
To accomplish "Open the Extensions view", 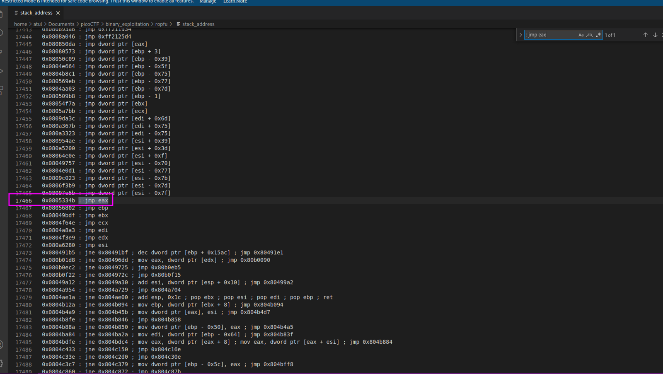I will coord(2,90).
